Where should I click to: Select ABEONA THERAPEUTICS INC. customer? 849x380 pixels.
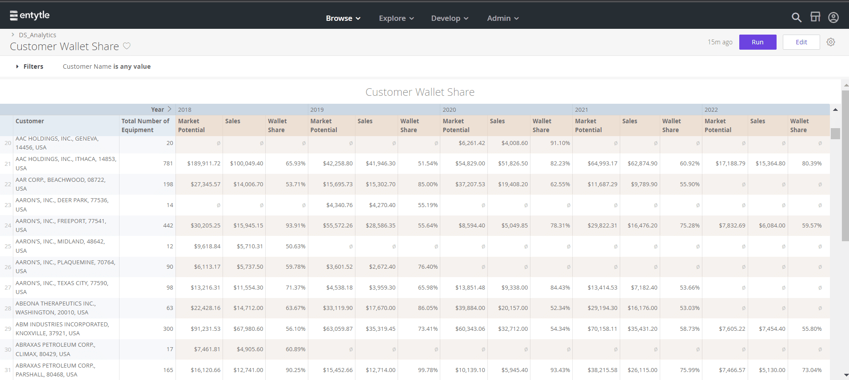pyautogui.click(x=56, y=308)
